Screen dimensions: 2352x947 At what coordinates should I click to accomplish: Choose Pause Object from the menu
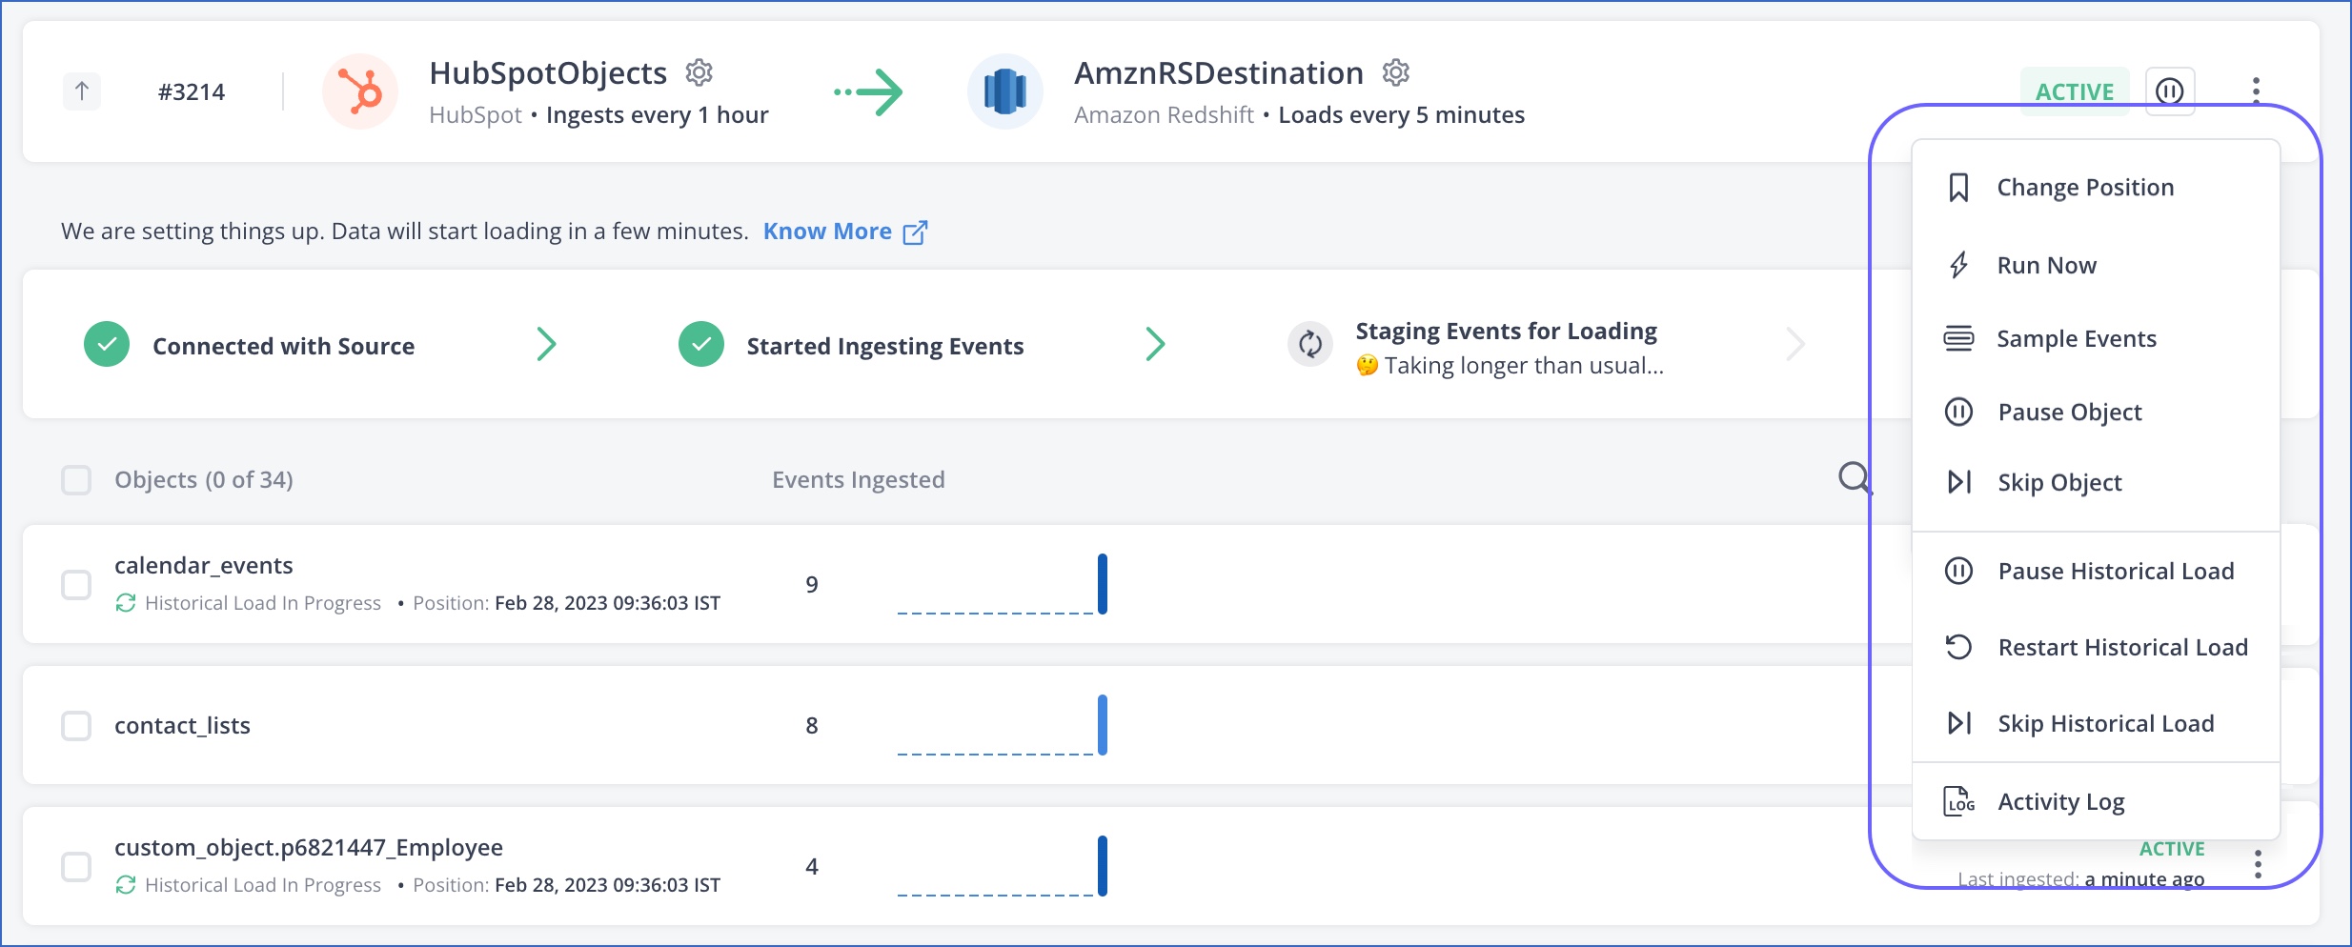point(2096,412)
